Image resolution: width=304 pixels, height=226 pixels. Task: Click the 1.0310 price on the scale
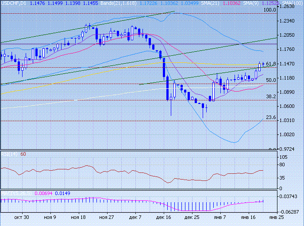tap(289, 120)
